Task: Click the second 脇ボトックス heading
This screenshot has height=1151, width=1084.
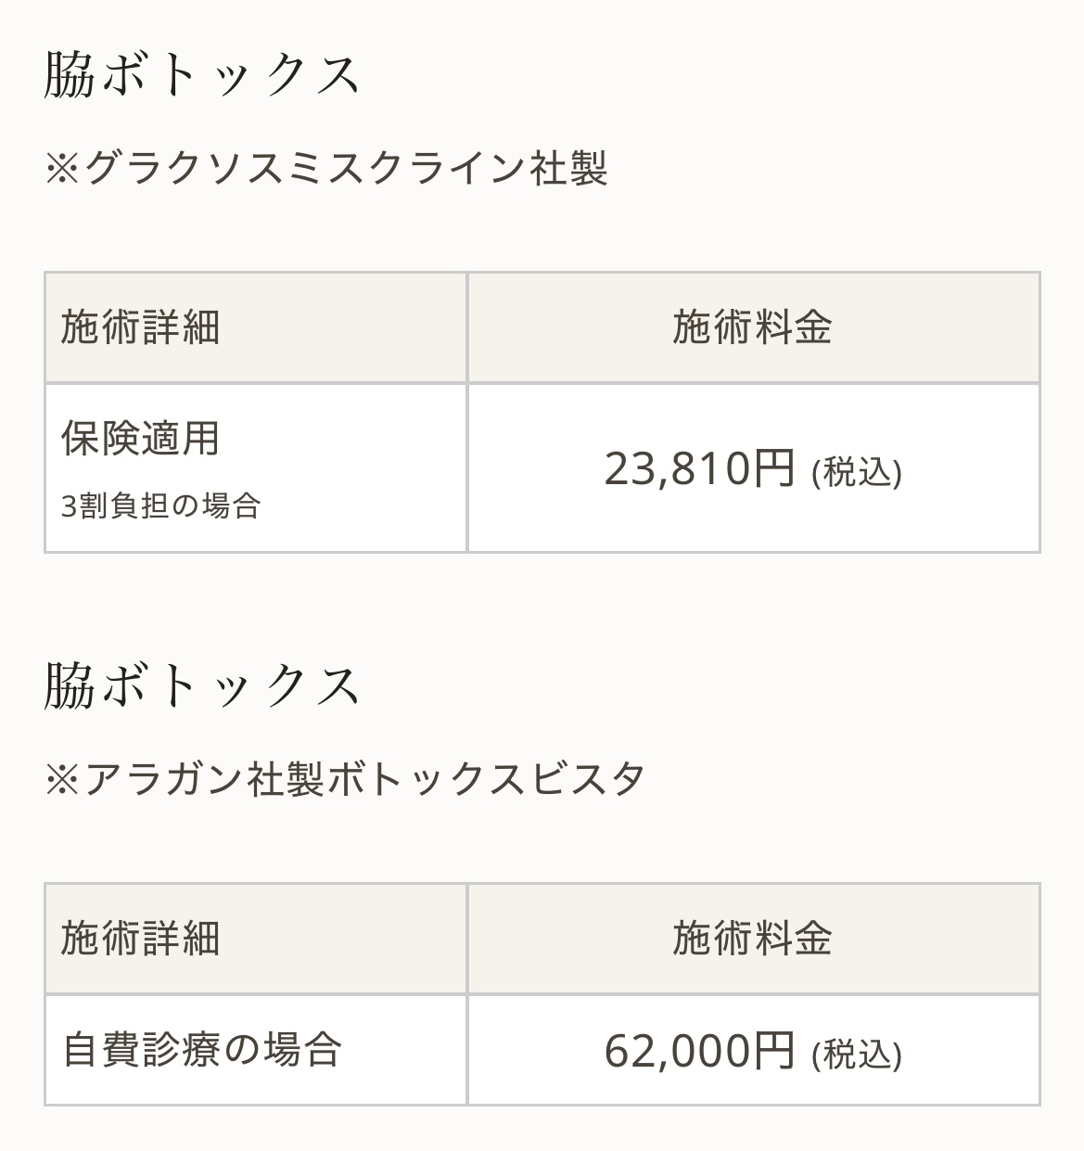Action: [201, 685]
